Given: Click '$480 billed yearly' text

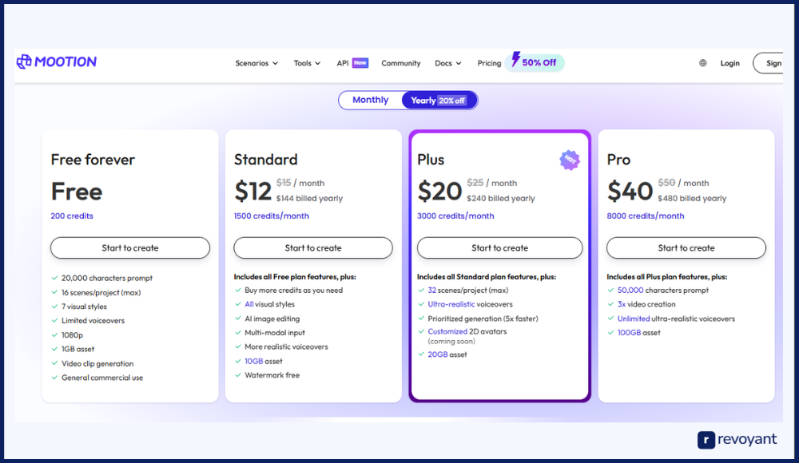Looking at the screenshot, I should click(x=692, y=198).
